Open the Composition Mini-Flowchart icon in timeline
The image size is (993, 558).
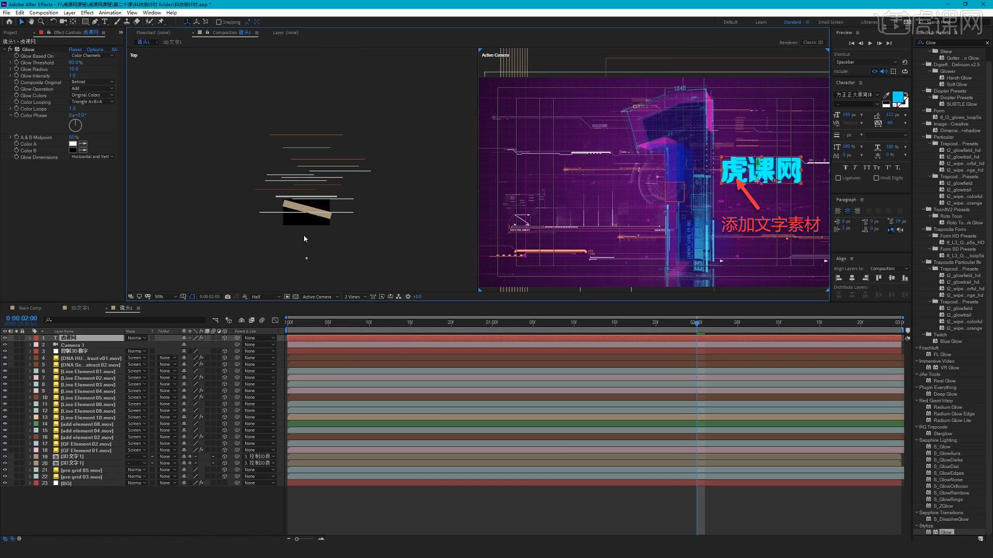click(216, 320)
